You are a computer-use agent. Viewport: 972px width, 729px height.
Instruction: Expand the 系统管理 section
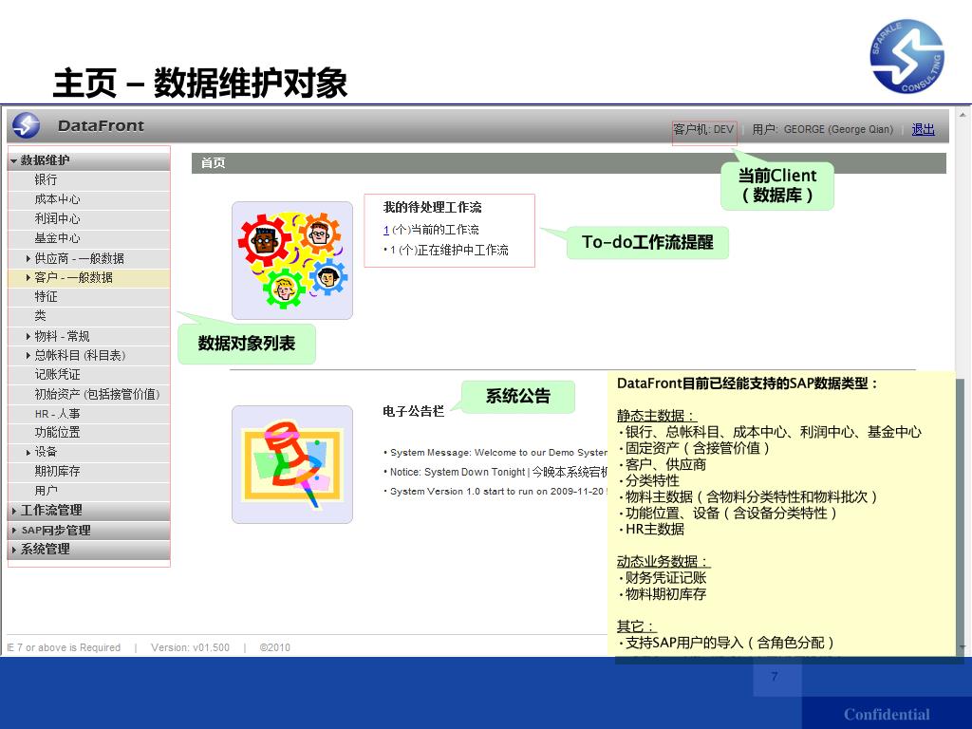click(x=13, y=550)
